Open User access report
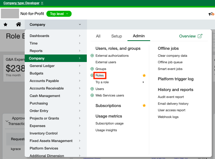The width and height of the screenshot is (215, 159). [x=171, y=110]
